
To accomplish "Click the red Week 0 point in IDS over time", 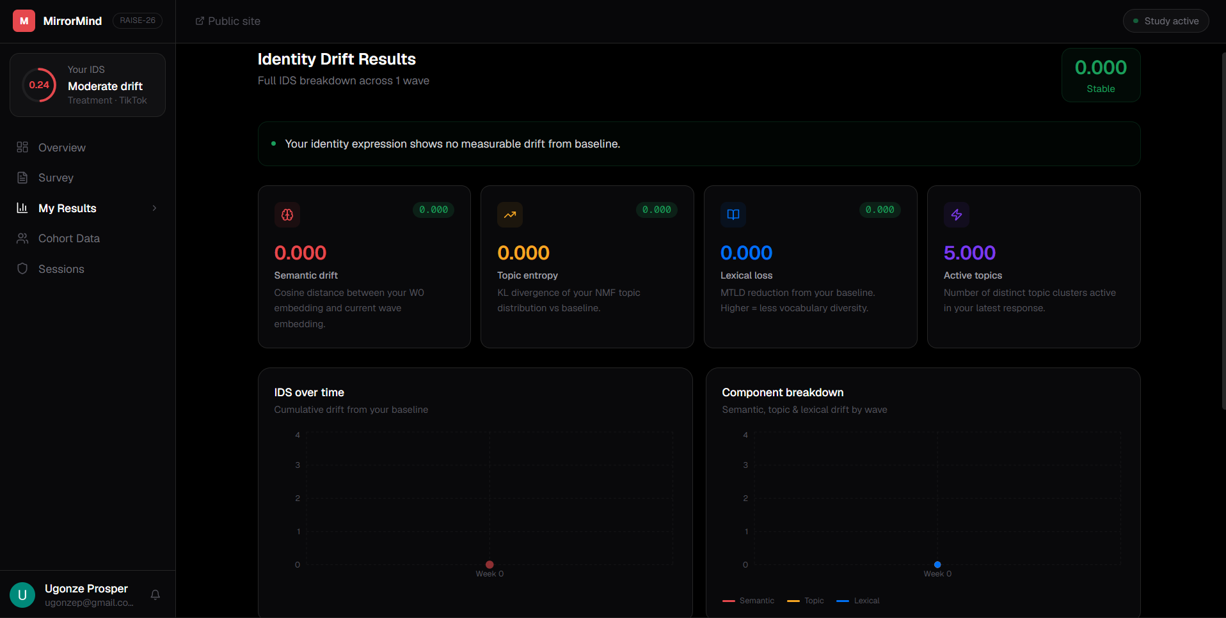I will pos(490,564).
